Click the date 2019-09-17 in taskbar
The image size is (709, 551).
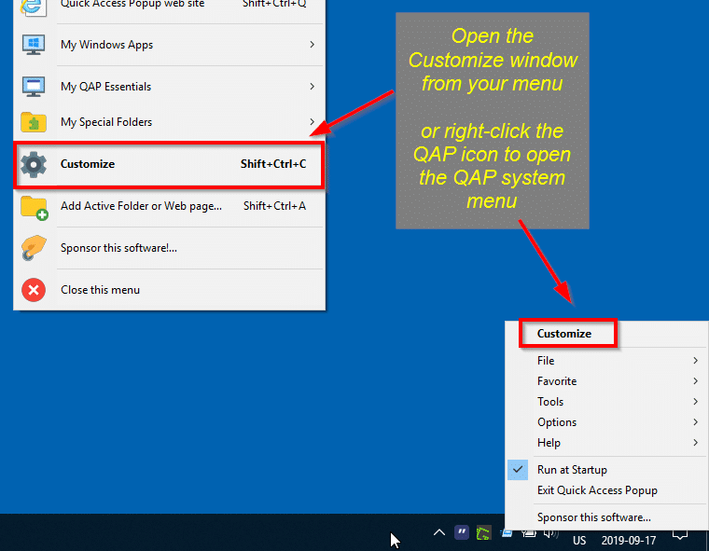tap(628, 541)
